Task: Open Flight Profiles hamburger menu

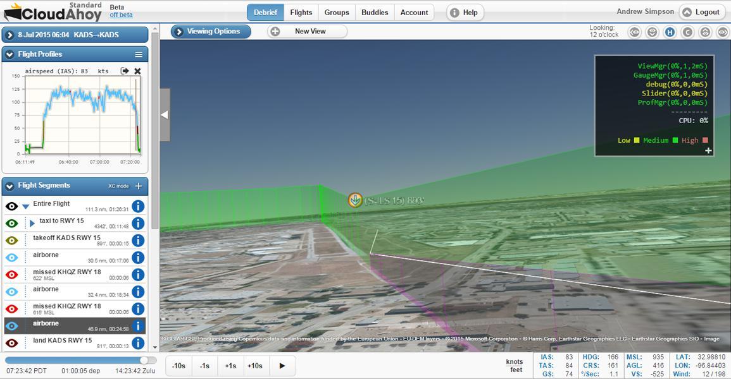Action: click(139, 54)
